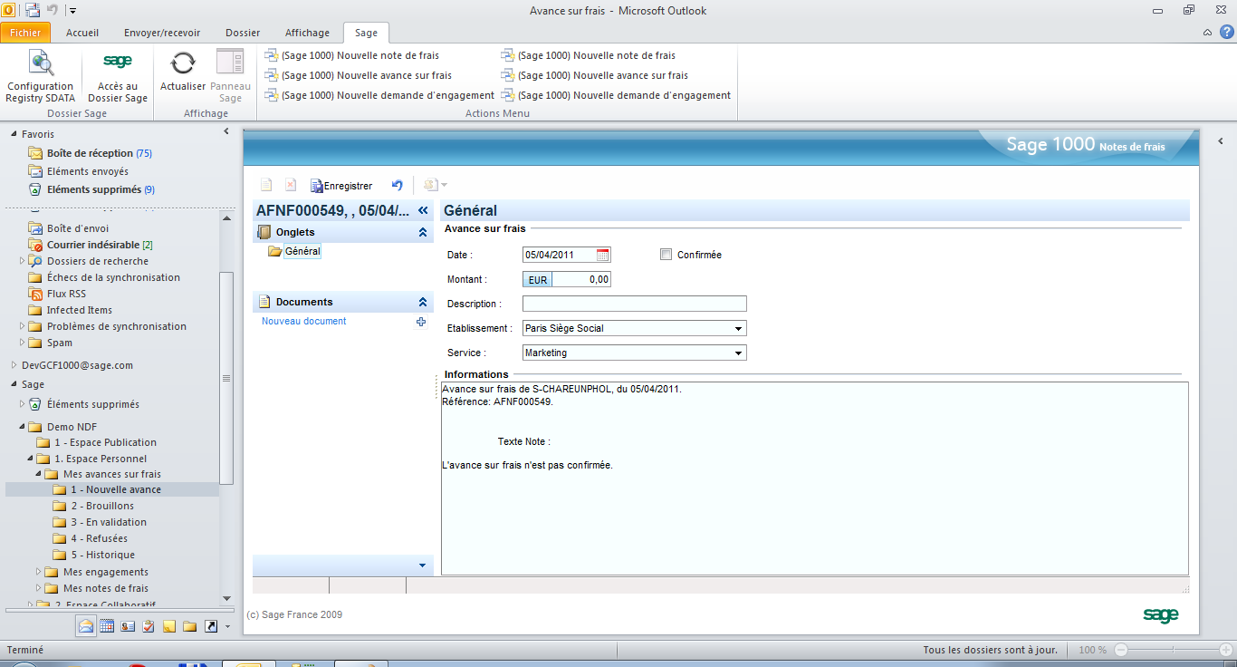Switch to the Envoyer/recevoir tab
Image resolution: width=1237 pixels, height=667 pixels.
coord(162,33)
